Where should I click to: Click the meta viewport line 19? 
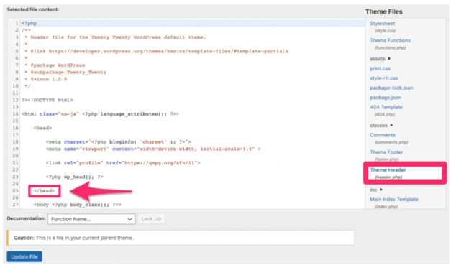[153, 149]
